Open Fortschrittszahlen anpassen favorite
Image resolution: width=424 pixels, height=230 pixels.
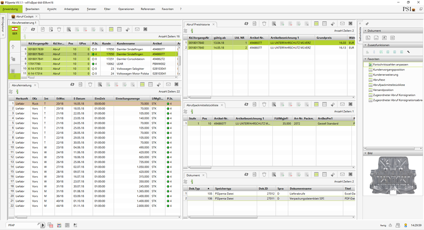(391, 65)
